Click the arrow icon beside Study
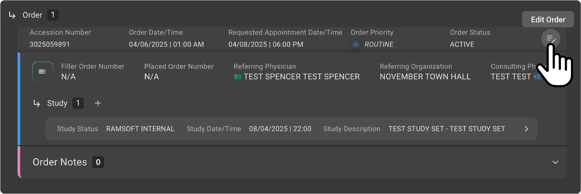 (37, 103)
